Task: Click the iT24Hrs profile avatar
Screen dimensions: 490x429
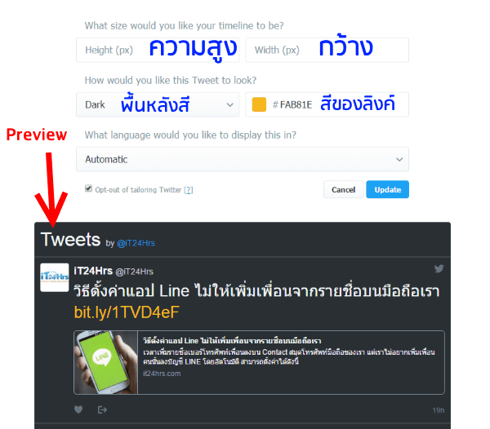Action: [x=55, y=277]
